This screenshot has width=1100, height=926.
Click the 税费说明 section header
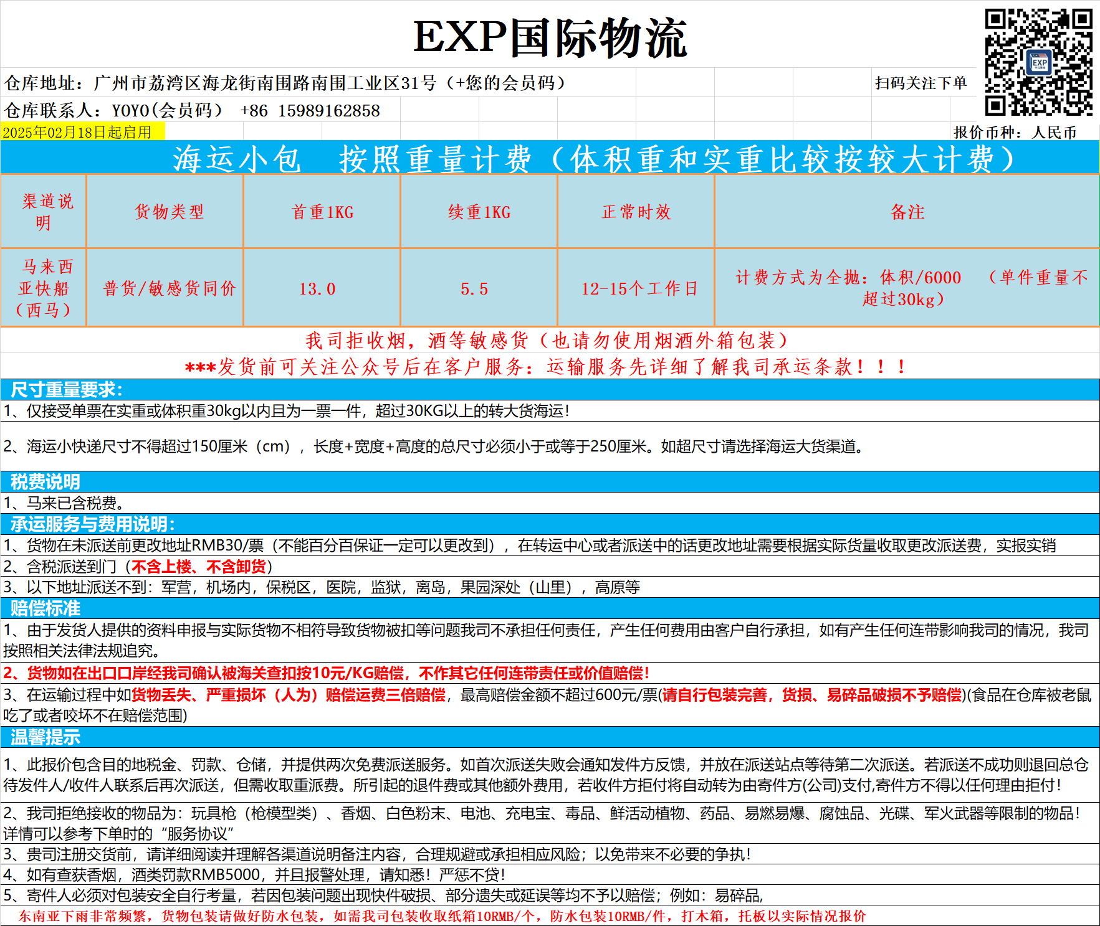[x=550, y=482]
